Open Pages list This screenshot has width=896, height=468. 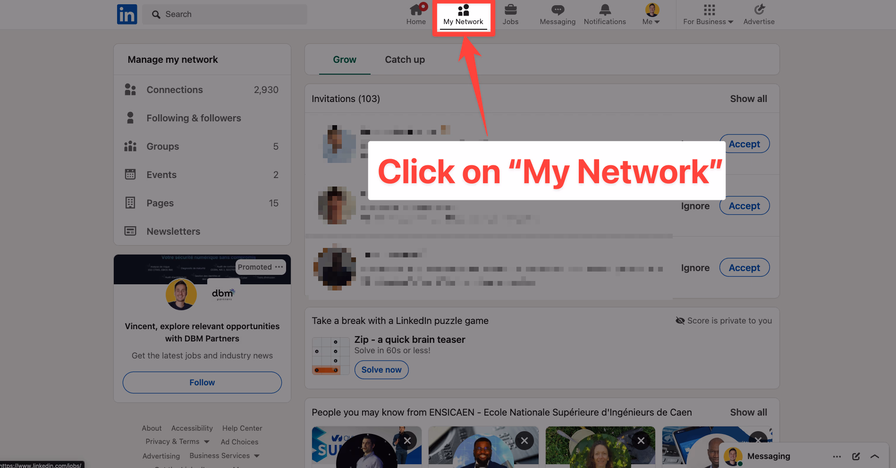click(202, 203)
